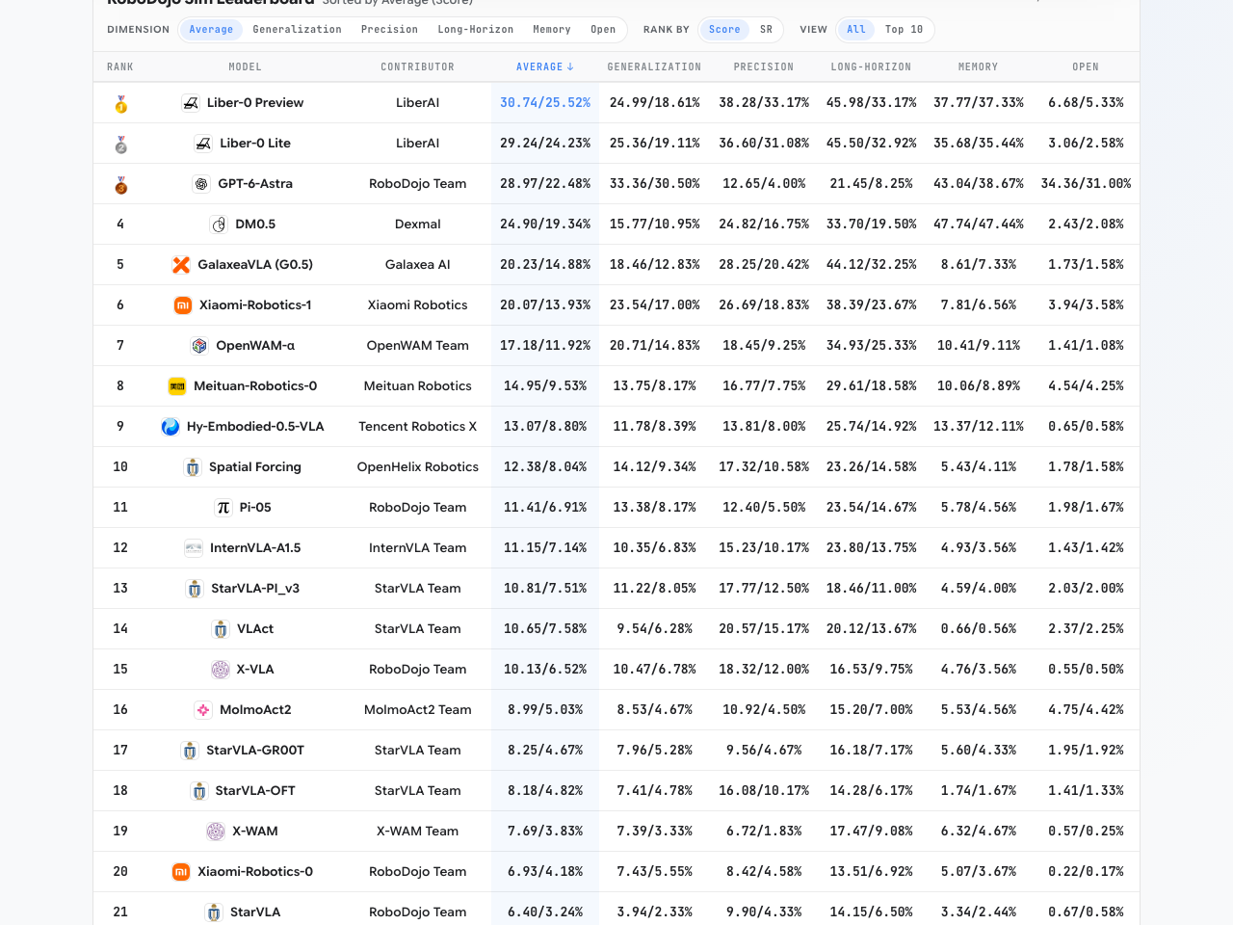Open the GPT-6-Astra model name
Viewport: 1233px width, 925px height.
point(255,184)
